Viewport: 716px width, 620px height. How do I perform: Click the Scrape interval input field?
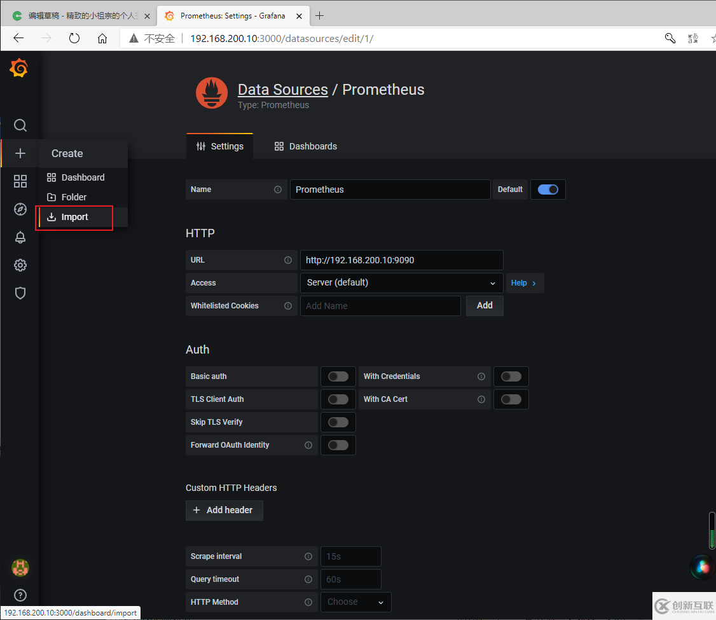pyautogui.click(x=351, y=556)
